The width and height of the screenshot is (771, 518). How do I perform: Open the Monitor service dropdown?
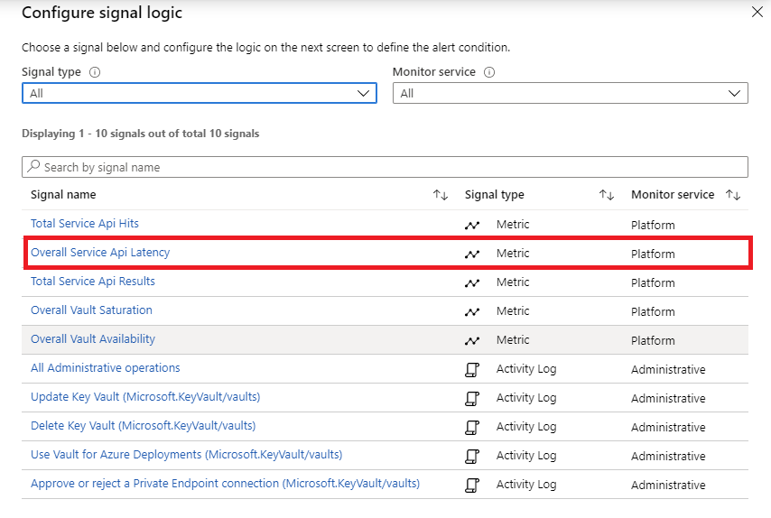pos(571,93)
